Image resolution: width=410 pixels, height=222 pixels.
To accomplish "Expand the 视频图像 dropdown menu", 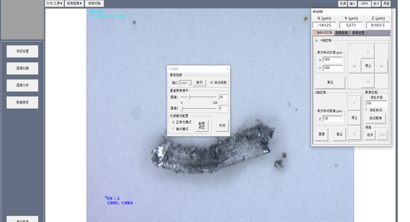I will pyautogui.click(x=74, y=3).
